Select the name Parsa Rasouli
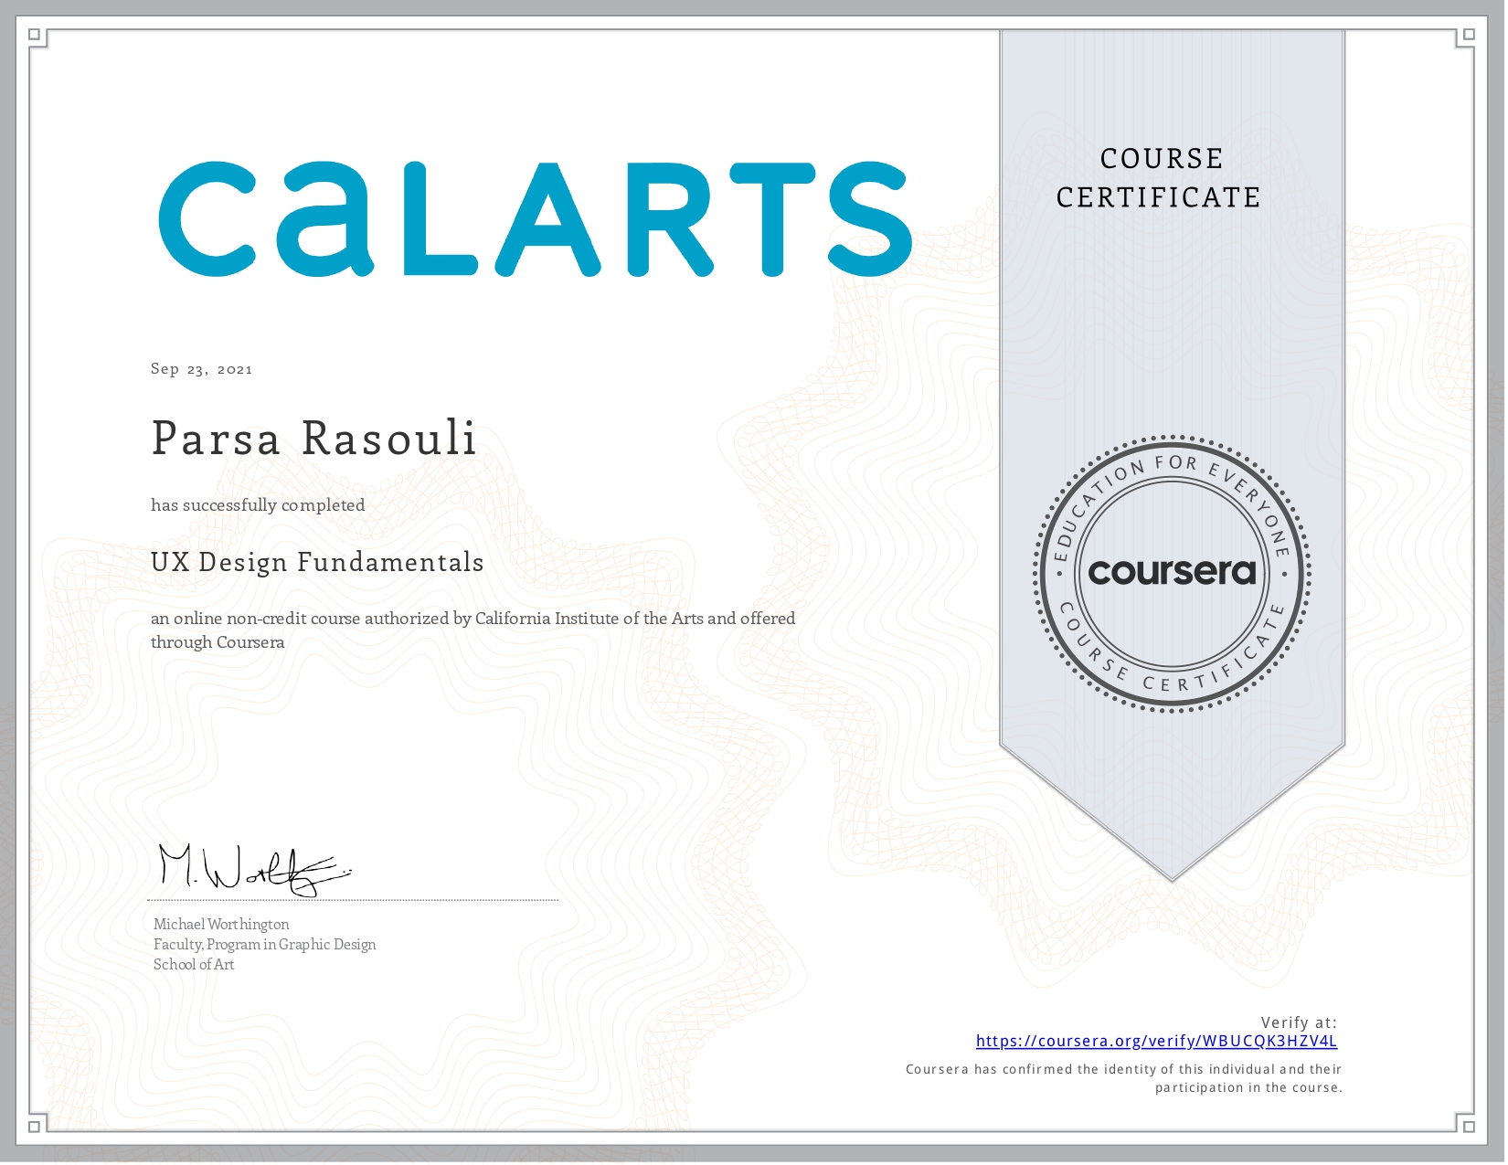 click(x=313, y=438)
